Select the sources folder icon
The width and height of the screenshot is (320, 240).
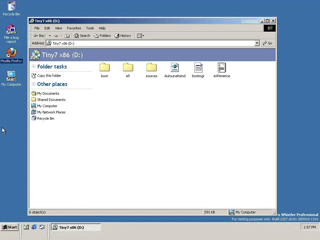[152, 67]
